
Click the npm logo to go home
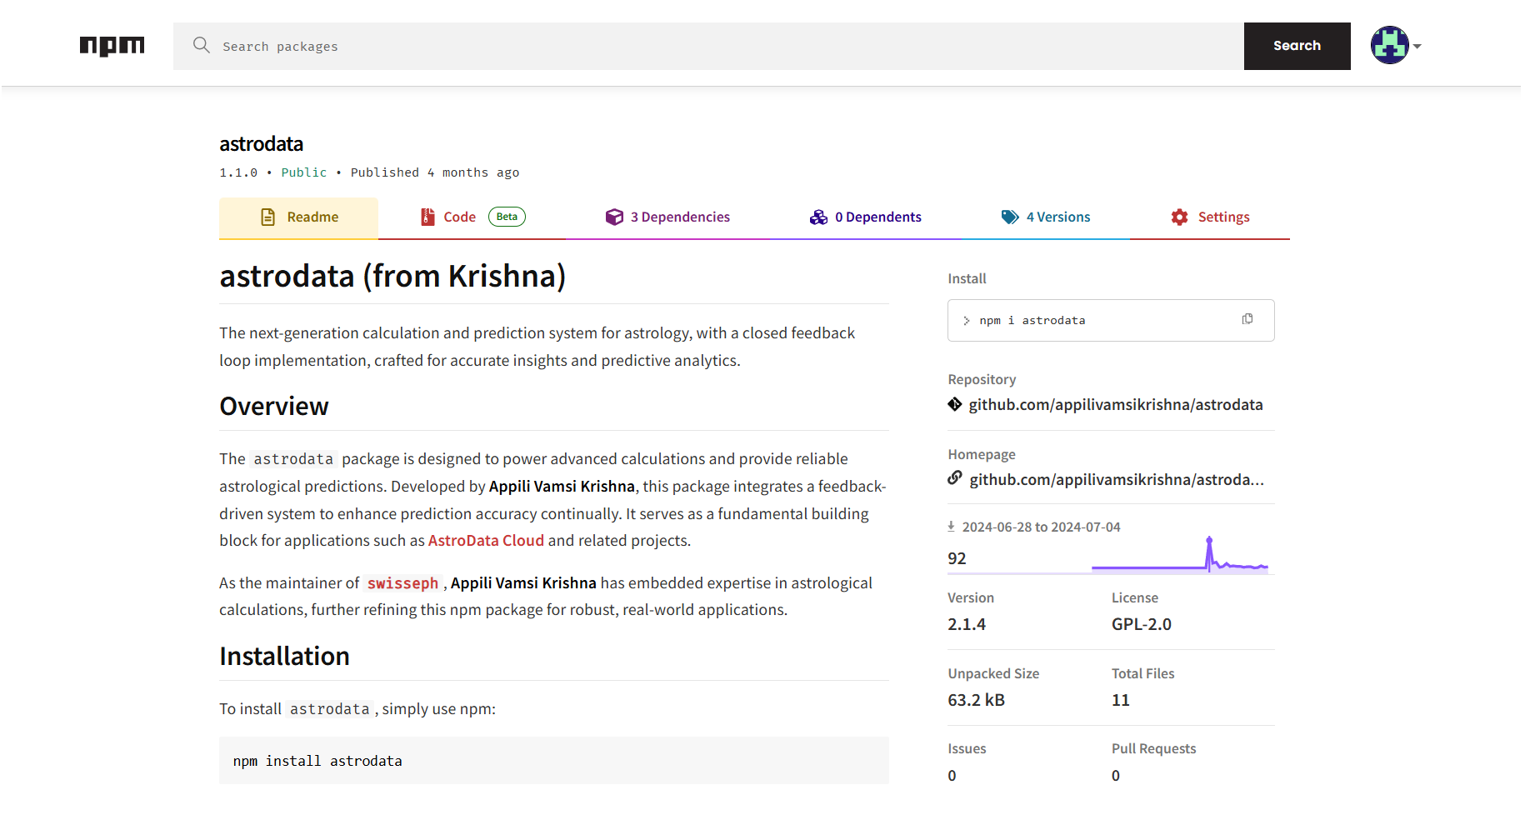click(x=112, y=46)
